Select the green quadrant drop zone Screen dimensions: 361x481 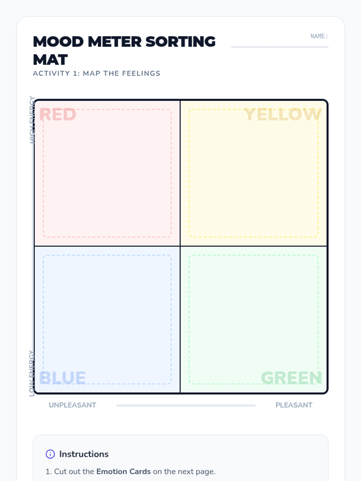click(x=253, y=319)
